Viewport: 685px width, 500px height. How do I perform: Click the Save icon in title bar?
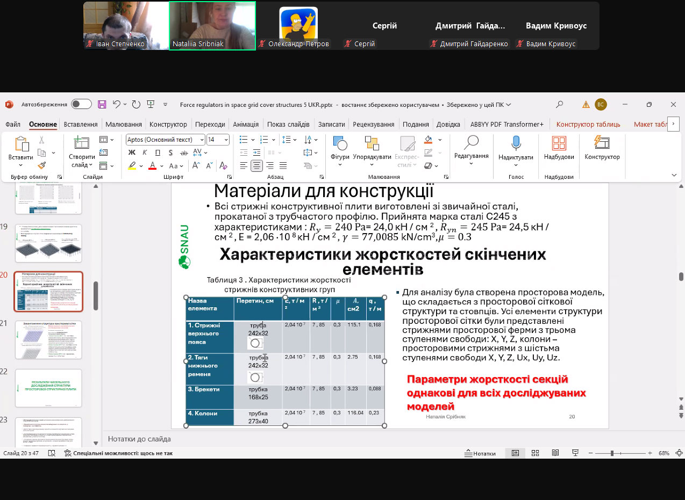(x=102, y=104)
